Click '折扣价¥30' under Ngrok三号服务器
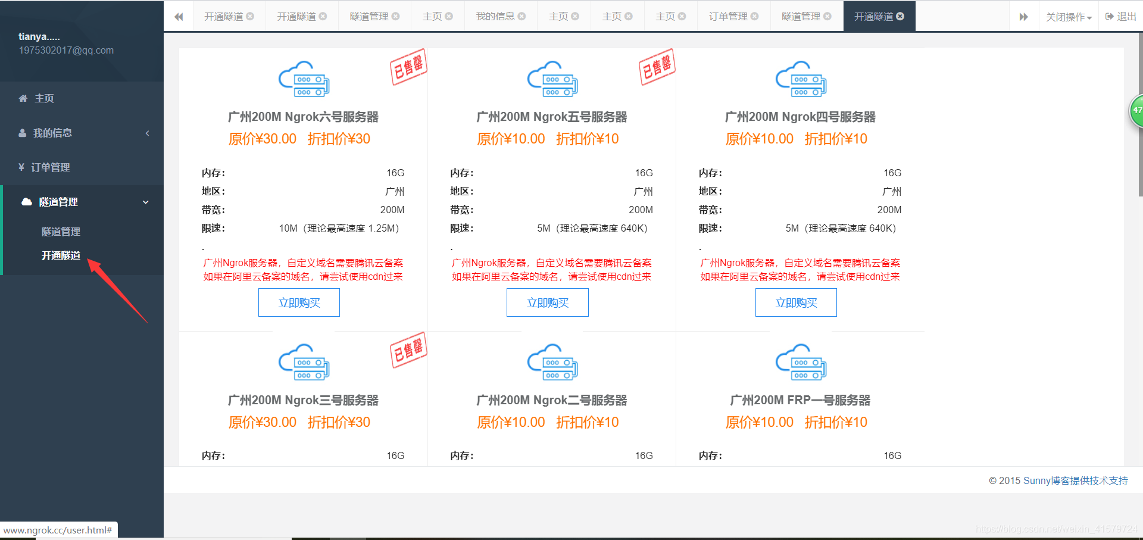 (x=339, y=422)
